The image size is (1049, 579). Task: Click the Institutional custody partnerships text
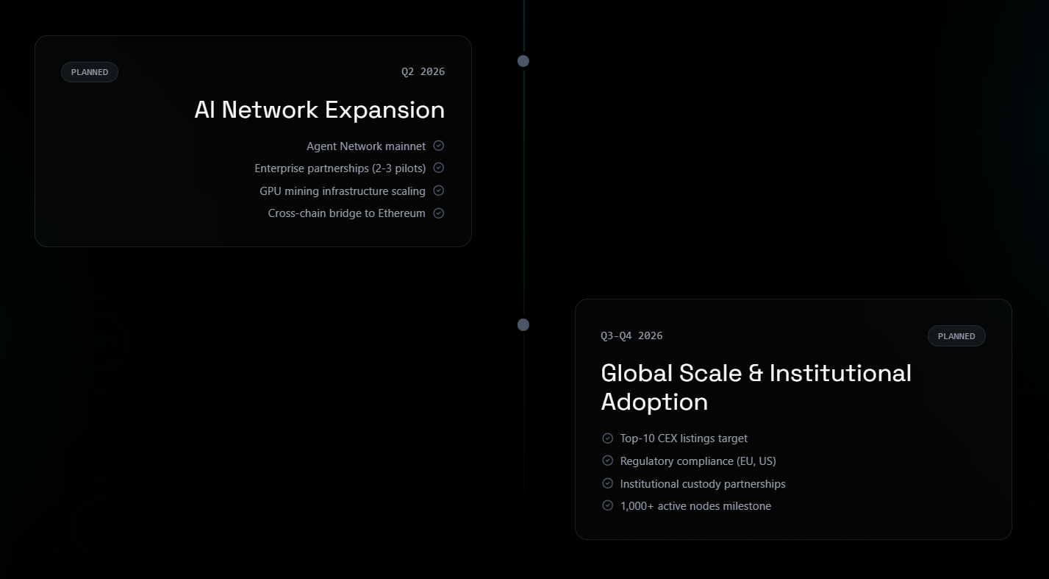click(703, 484)
